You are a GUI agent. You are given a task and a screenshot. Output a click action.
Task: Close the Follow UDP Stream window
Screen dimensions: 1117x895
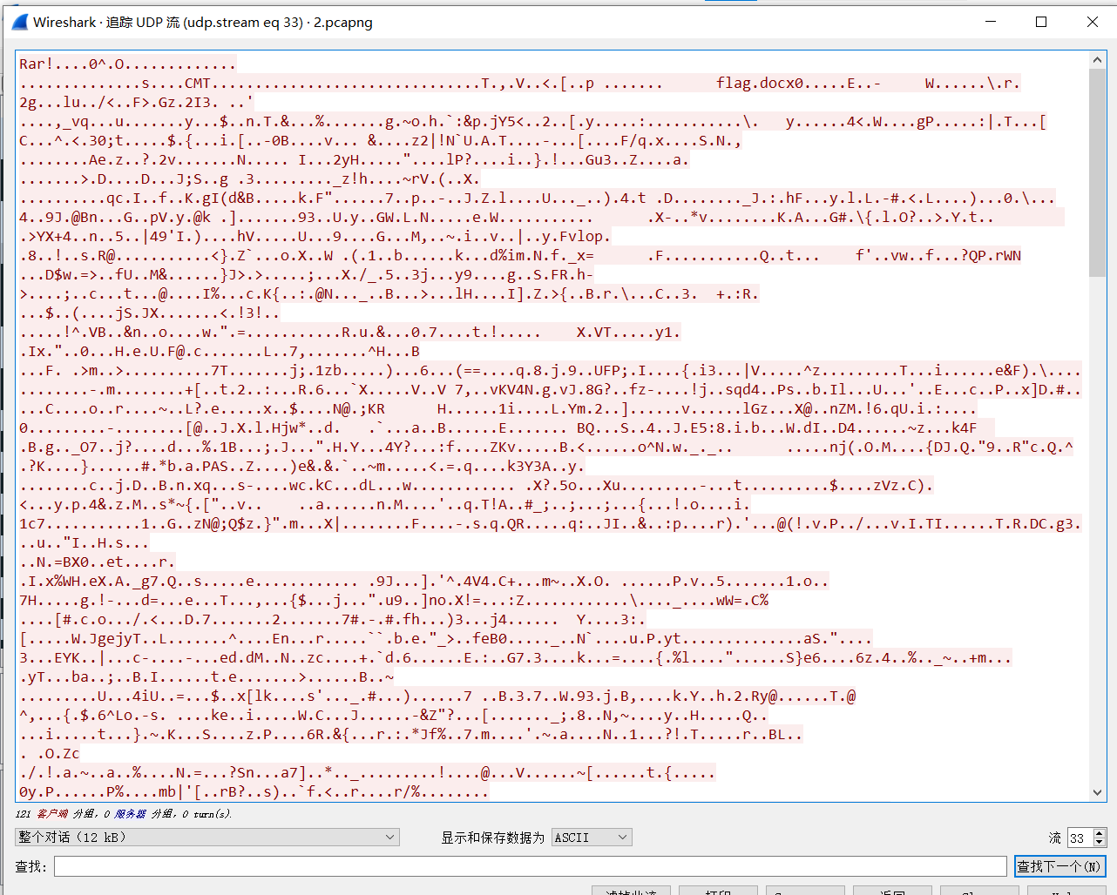coord(1092,22)
